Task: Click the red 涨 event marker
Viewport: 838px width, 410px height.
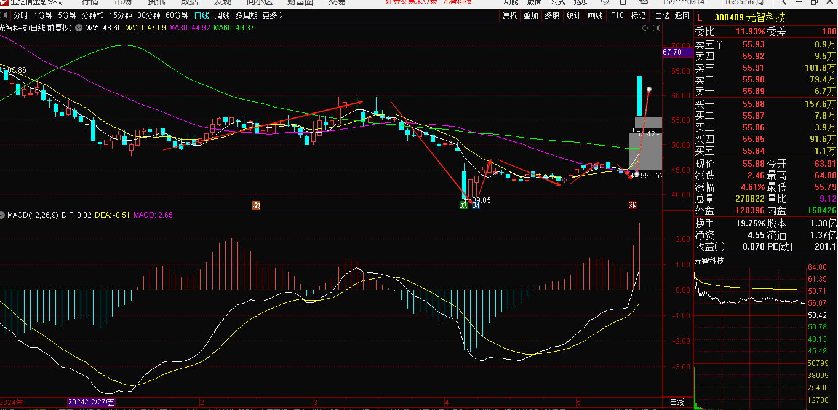Action: pos(632,205)
